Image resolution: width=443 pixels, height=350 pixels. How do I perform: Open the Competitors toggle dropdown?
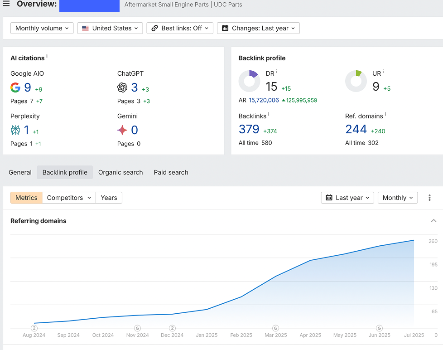click(69, 198)
